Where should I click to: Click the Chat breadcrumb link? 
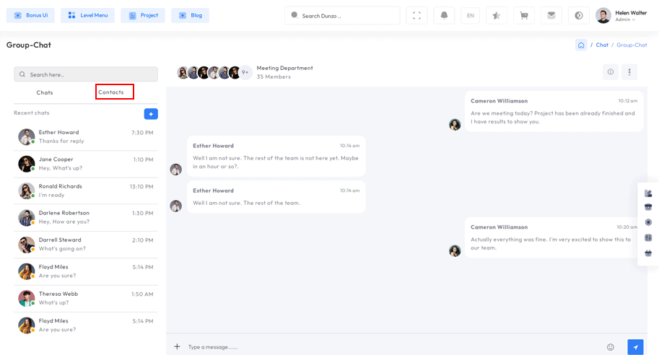tap(602, 45)
